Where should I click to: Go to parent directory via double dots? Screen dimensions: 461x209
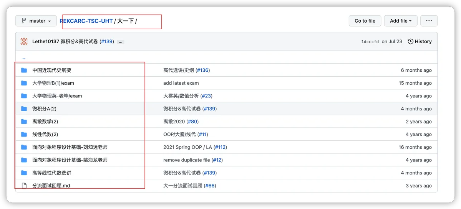point(24,58)
